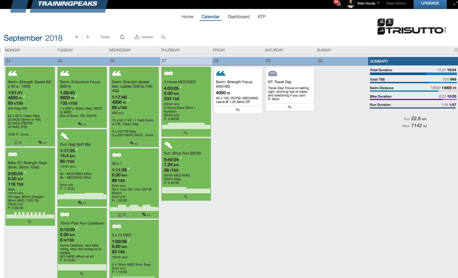Click the notifications bell icon
Screen dimensions: 458x278
pos(338,4)
